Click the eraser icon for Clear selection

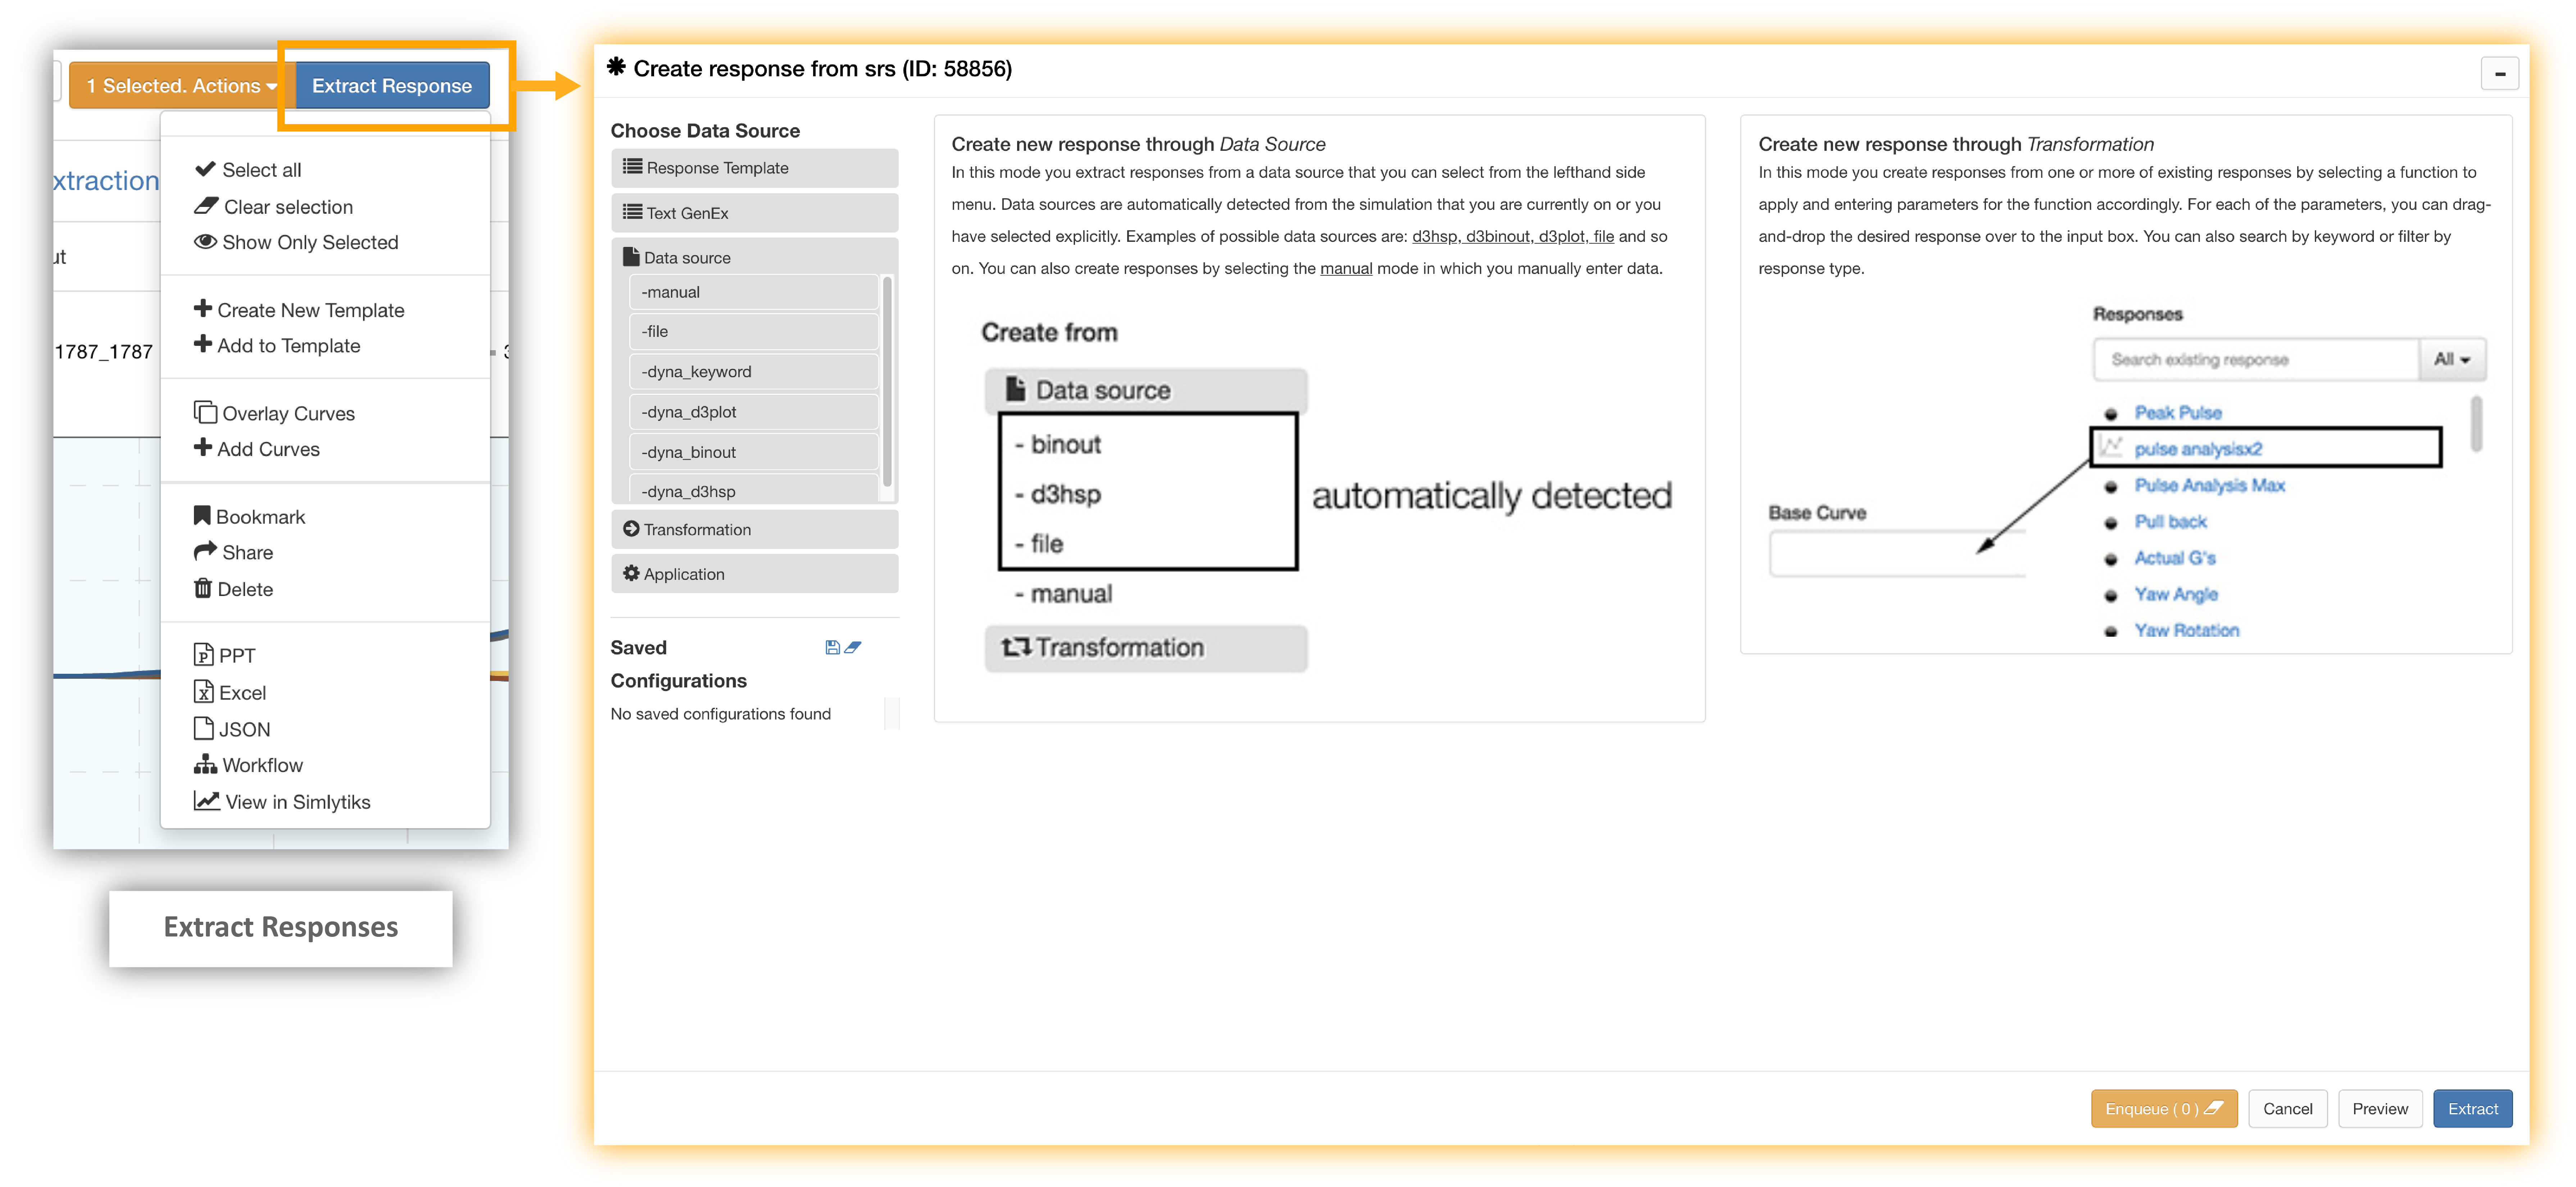tap(206, 206)
